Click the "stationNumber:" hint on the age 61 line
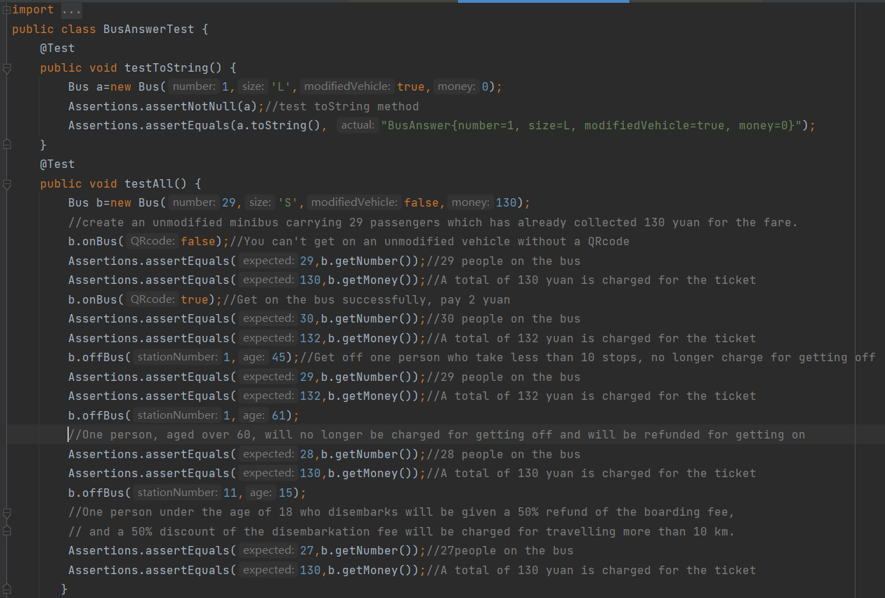This screenshot has height=598, width=885. (176, 415)
